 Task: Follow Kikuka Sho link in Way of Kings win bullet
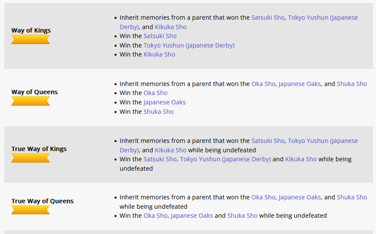tap(159, 54)
